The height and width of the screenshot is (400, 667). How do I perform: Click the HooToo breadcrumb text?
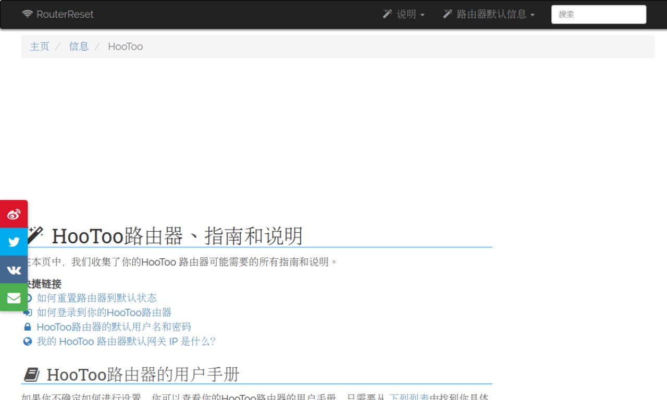(126, 46)
